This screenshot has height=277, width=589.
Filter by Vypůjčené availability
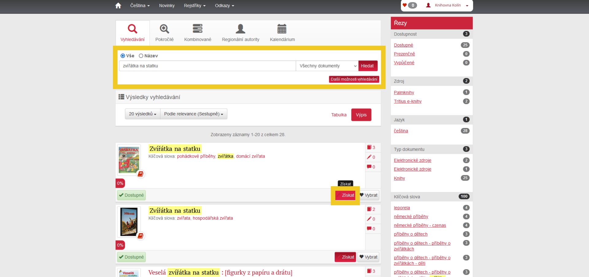[404, 63]
